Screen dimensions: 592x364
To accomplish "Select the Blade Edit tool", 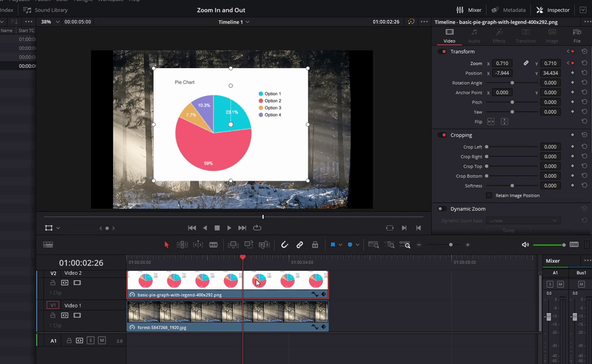I will tap(213, 245).
